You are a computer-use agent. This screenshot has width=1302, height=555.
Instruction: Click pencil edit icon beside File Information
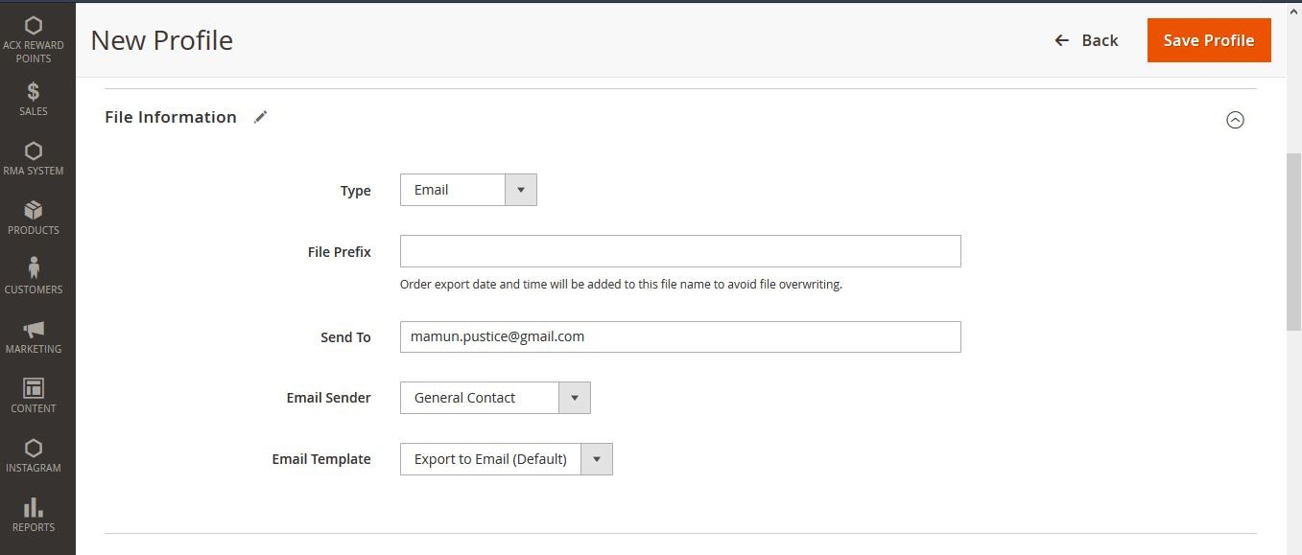click(x=260, y=117)
